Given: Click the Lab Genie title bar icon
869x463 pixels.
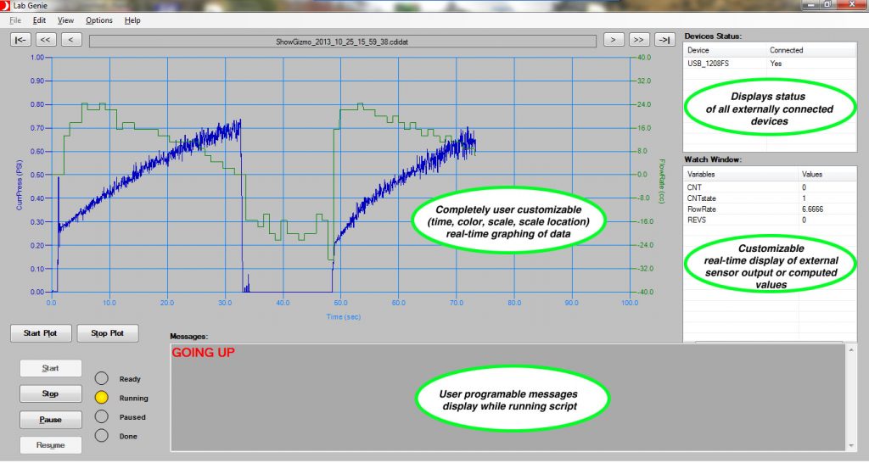Looking at the screenshot, I should [x=6, y=5].
